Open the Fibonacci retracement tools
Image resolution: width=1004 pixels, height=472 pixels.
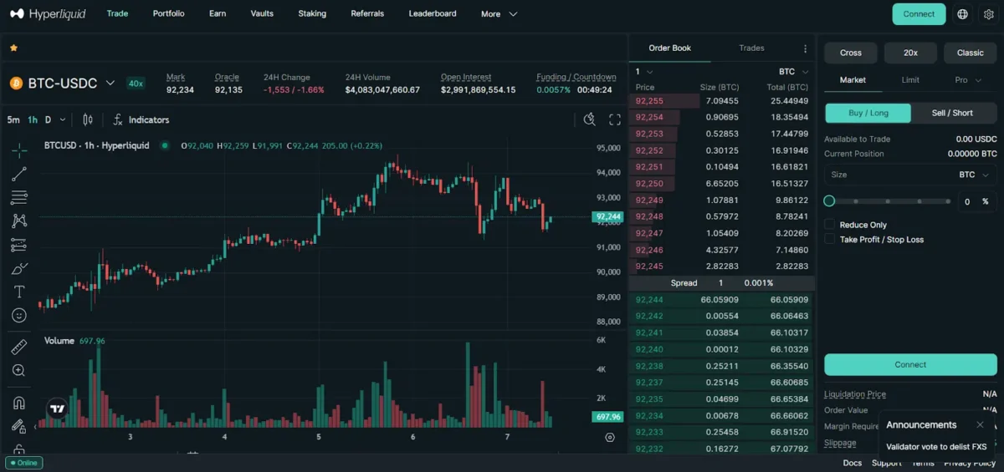click(18, 198)
